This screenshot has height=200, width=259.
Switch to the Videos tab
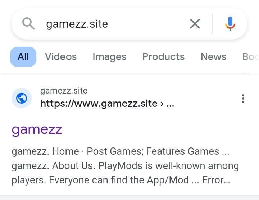tap(61, 56)
